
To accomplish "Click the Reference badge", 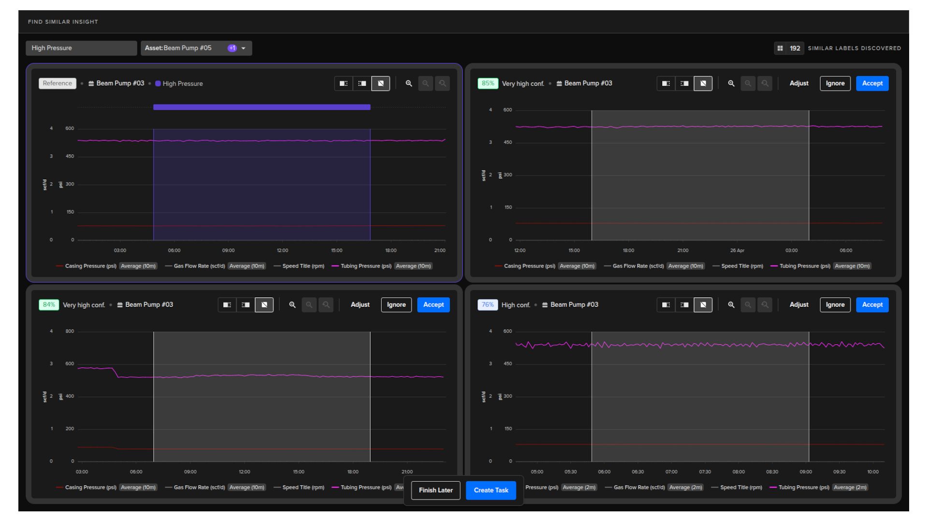I will tap(58, 84).
